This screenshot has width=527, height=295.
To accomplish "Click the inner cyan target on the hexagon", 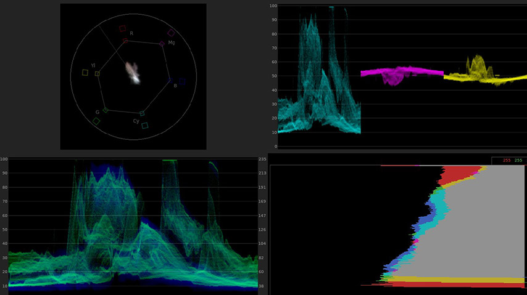I will coord(142,113).
